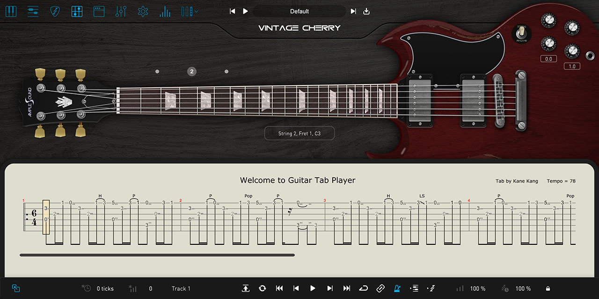Click the clock icon before 0 ticks

click(x=86, y=288)
